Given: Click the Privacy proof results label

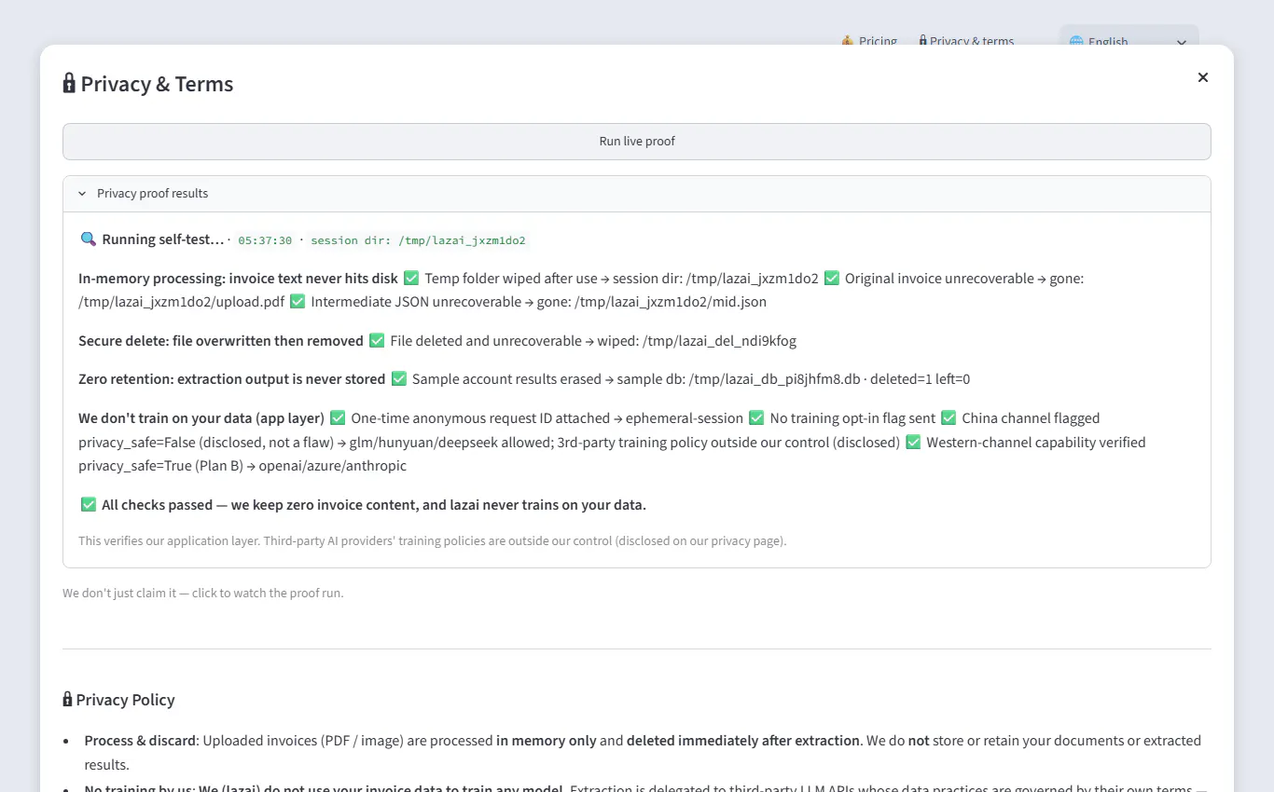Looking at the screenshot, I should point(153,194).
